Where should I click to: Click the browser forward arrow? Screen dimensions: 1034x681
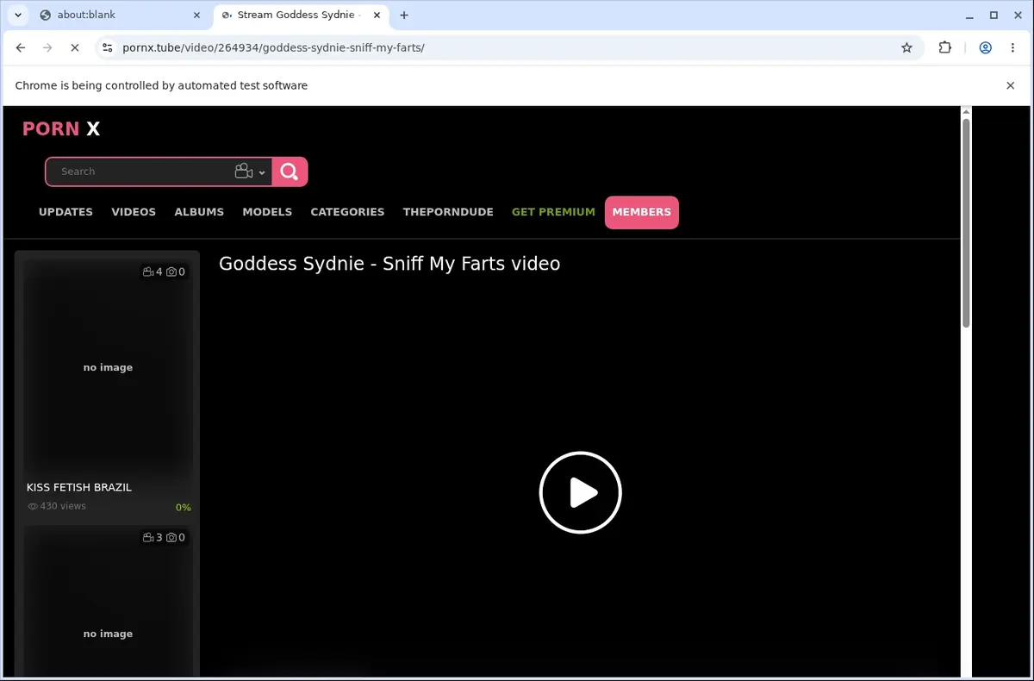click(47, 48)
